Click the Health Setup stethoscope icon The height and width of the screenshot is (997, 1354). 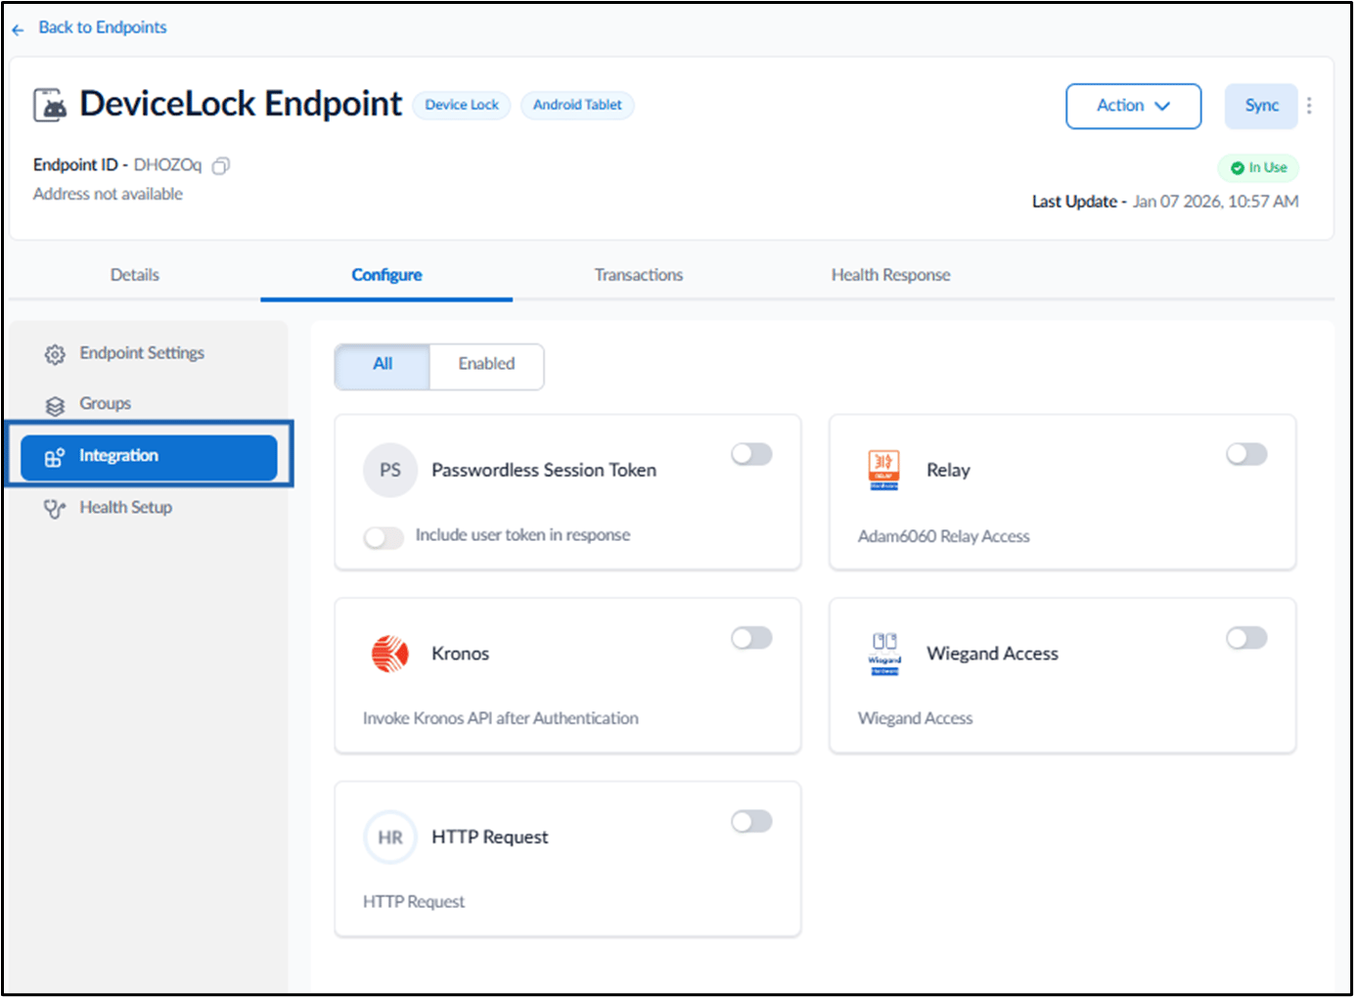(x=55, y=509)
